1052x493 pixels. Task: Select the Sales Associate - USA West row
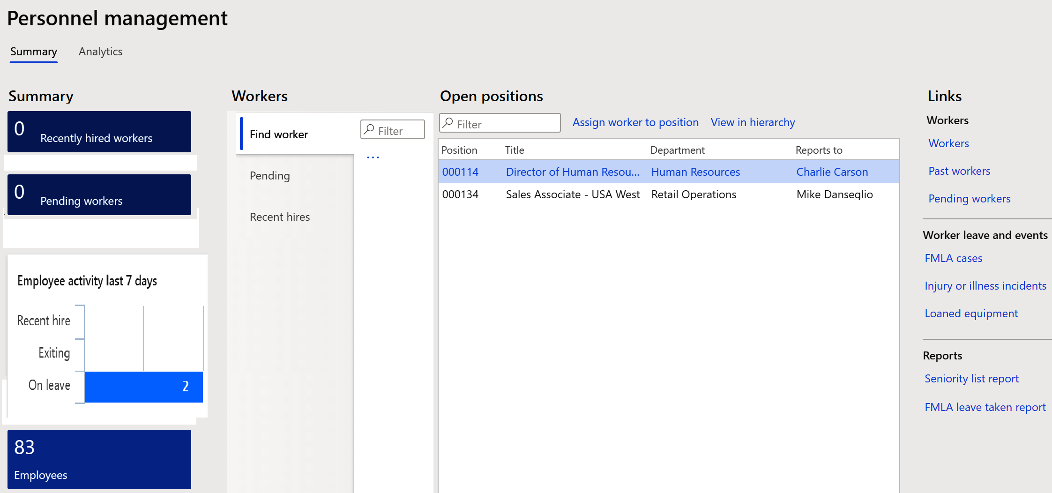pos(573,194)
